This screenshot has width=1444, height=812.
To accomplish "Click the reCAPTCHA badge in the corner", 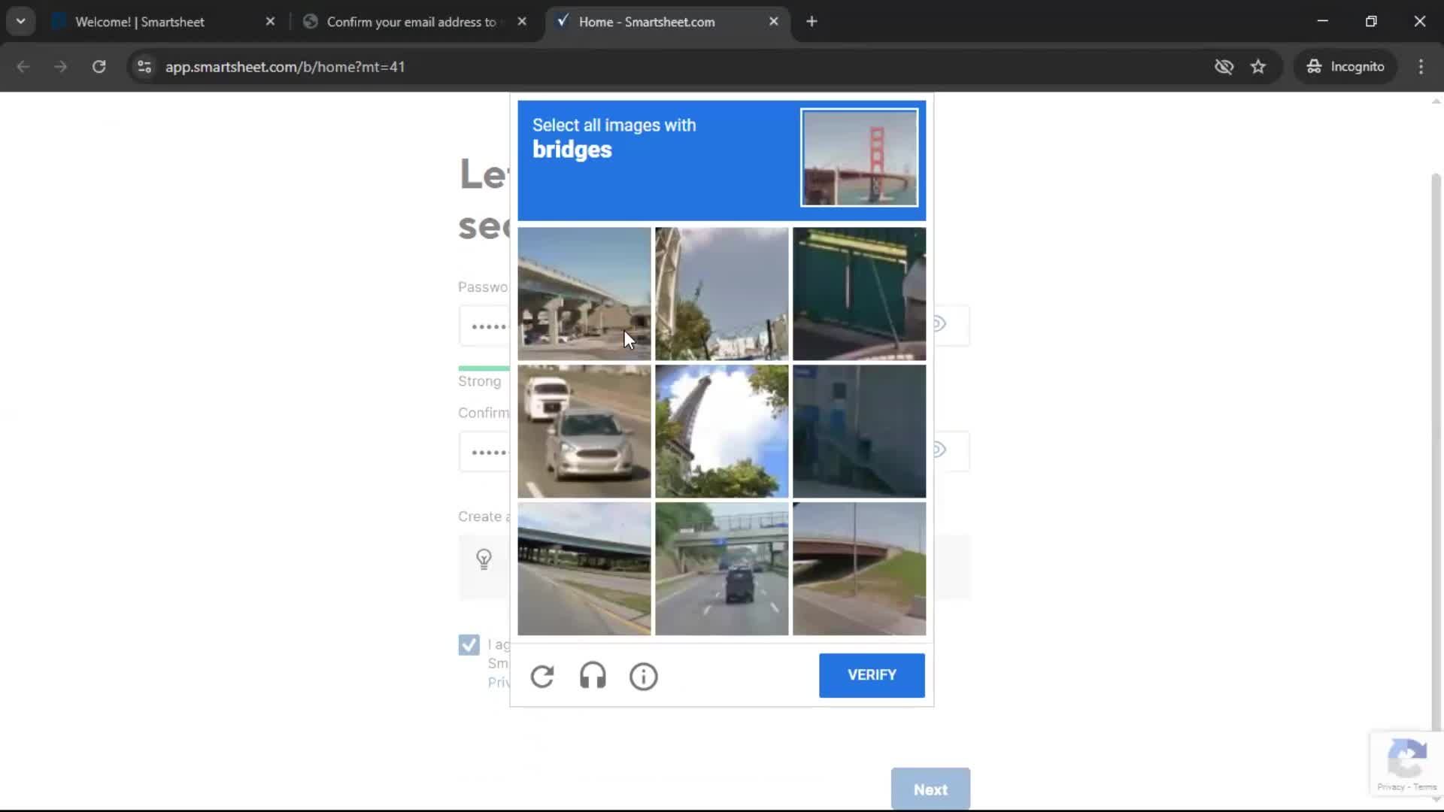I will click(1406, 762).
